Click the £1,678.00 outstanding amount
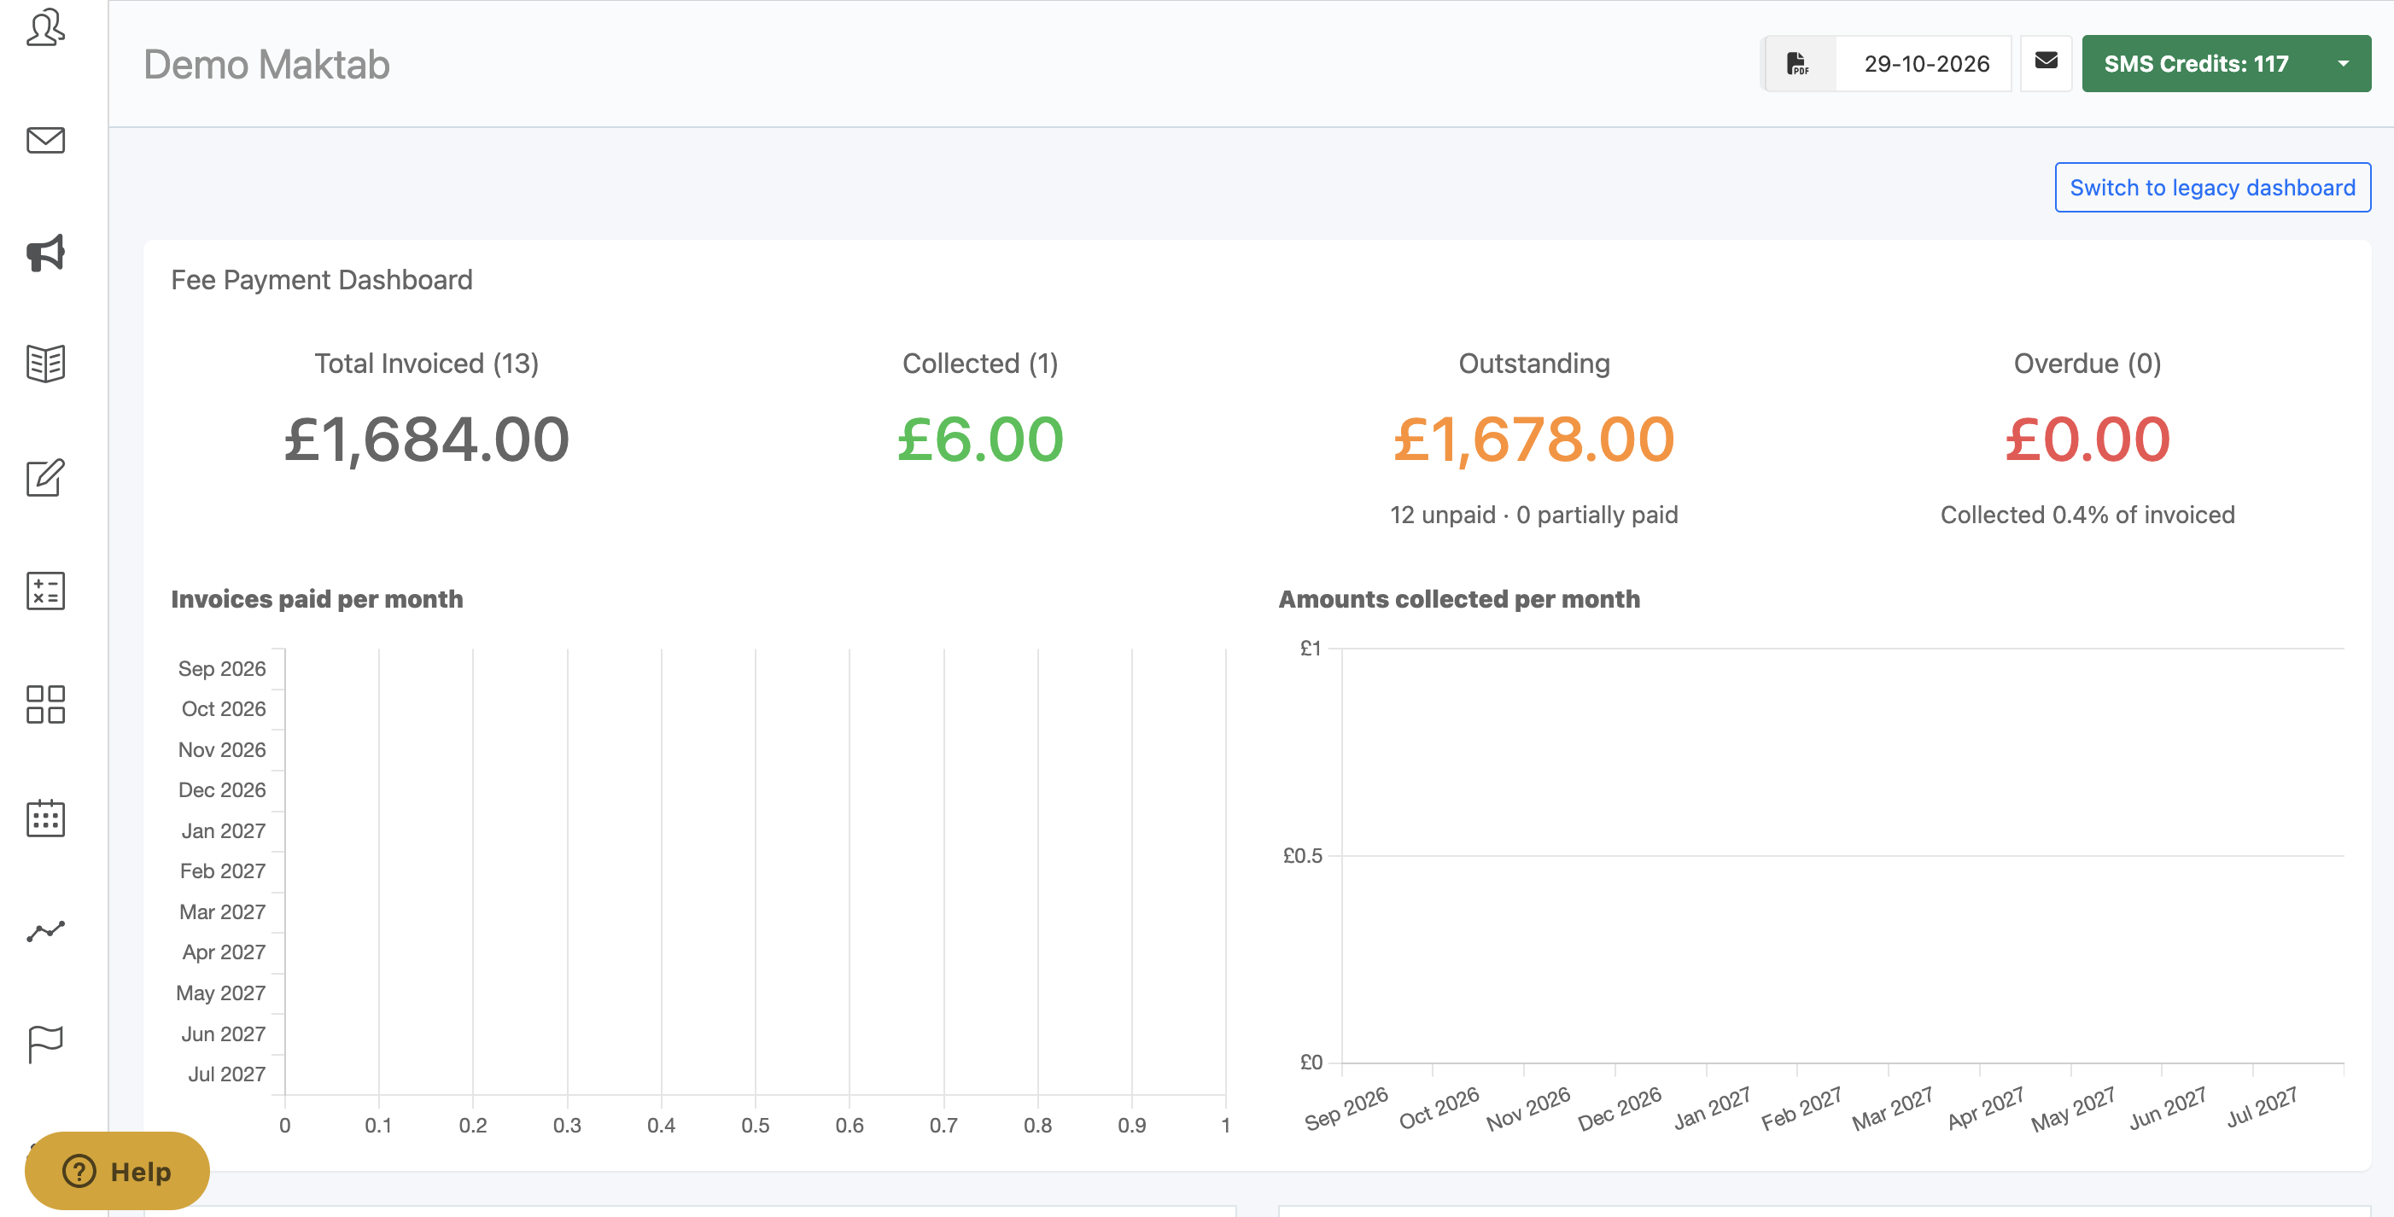The width and height of the screenshot is (2394, 1217). click(1534, 440)
